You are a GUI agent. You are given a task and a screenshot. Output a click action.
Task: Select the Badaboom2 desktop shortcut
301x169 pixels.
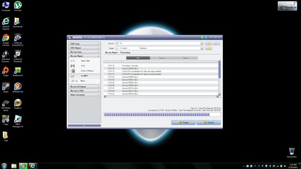point(18,71)
